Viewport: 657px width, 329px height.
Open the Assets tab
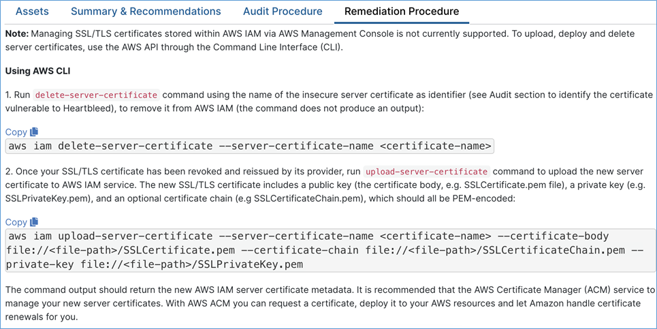pyautogui.click(x=32, y=12)
